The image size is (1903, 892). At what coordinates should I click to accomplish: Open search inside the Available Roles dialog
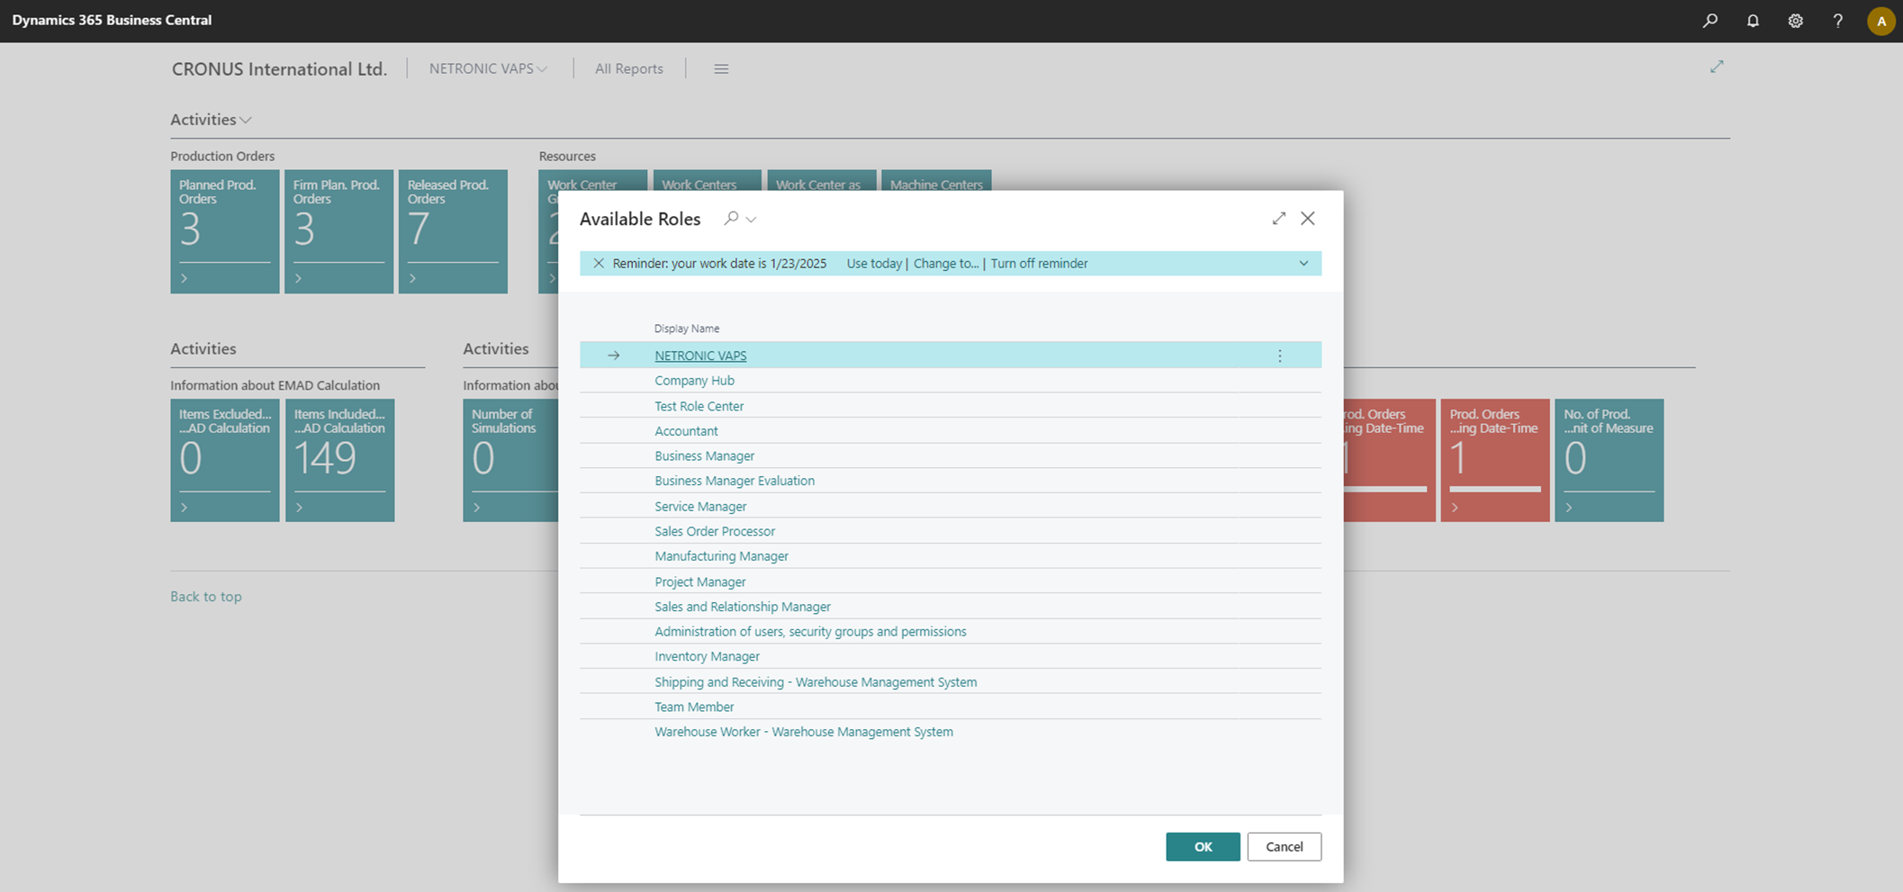(x=729, y=219)
